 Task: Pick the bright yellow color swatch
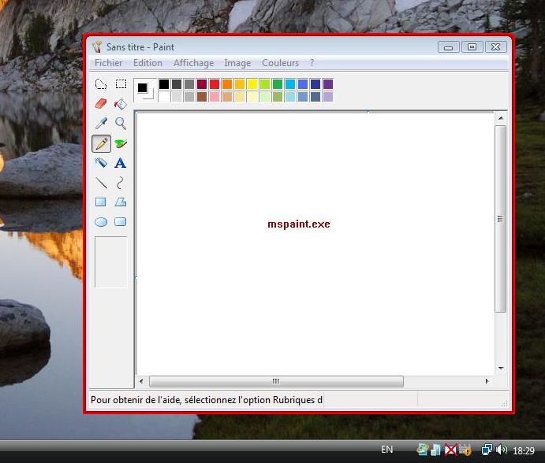252,84
